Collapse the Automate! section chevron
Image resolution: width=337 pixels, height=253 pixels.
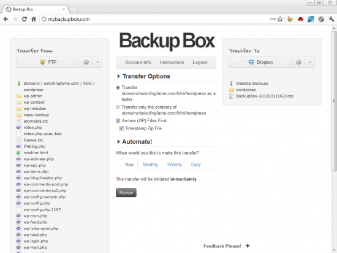(x=118, y=142)
